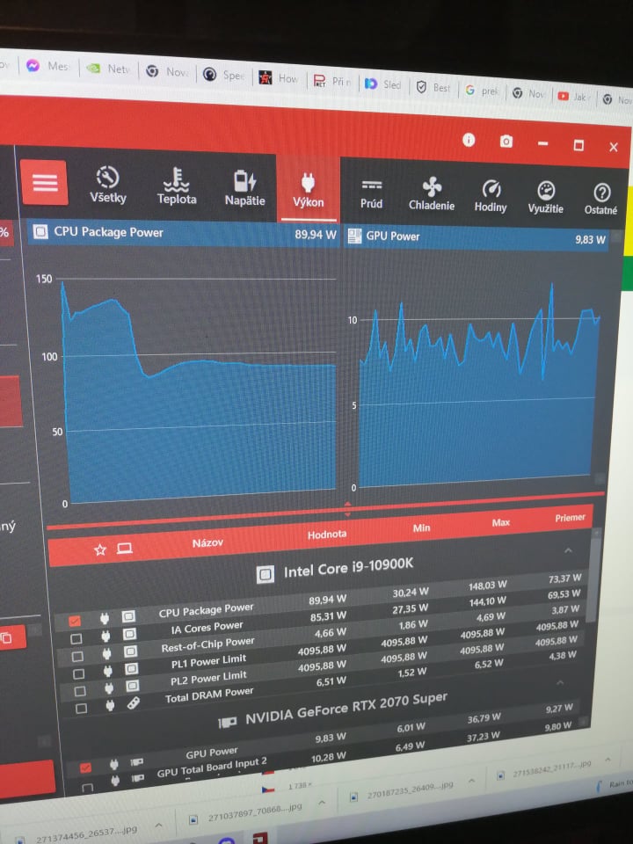The image size is (633, 844).
Task: Click the info icon in the title bar
Action: (x=469, y=140)
